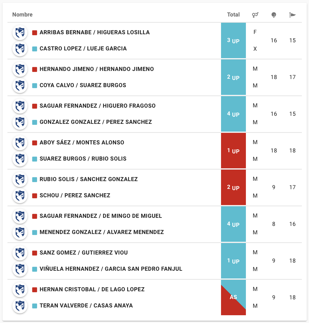Click the blue swatch beside CASTRO LOPEZ

(x=35, y=49)
